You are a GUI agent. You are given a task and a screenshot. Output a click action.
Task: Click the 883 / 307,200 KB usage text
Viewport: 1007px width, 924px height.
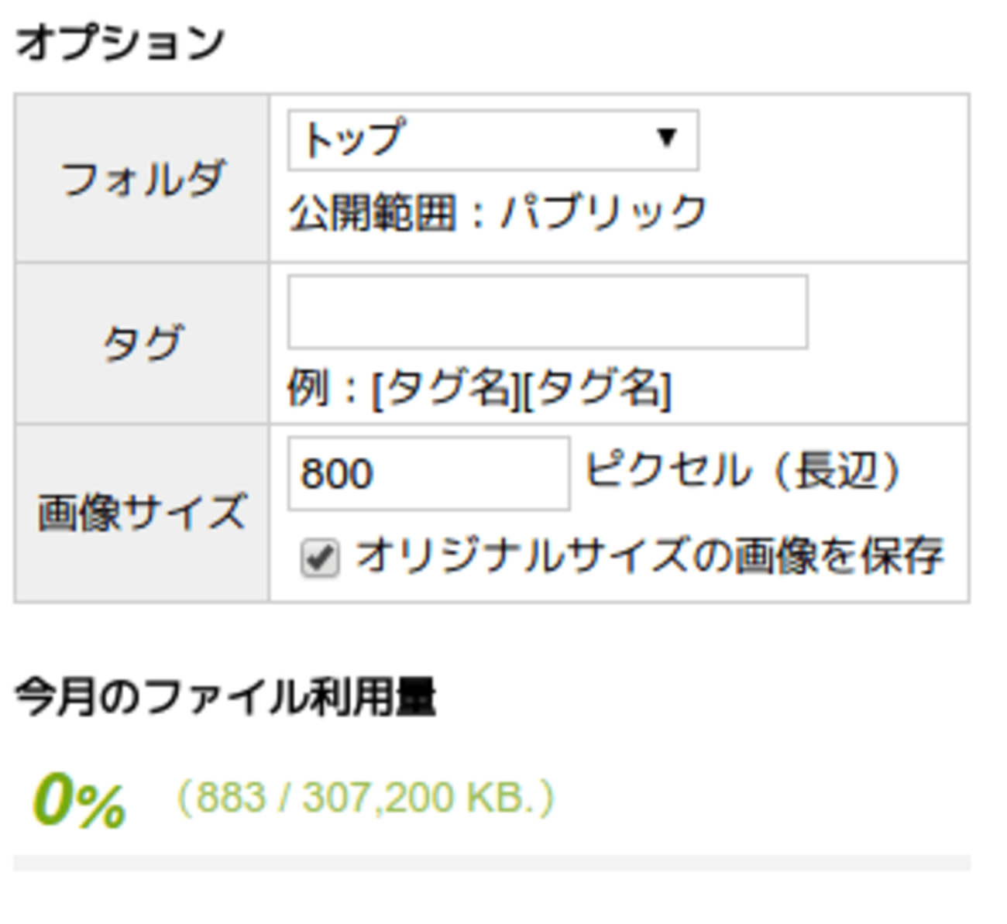coord(366,798)
